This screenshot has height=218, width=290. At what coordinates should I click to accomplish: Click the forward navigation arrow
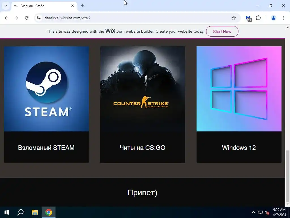pyautogui.click(x=16, y=18)
